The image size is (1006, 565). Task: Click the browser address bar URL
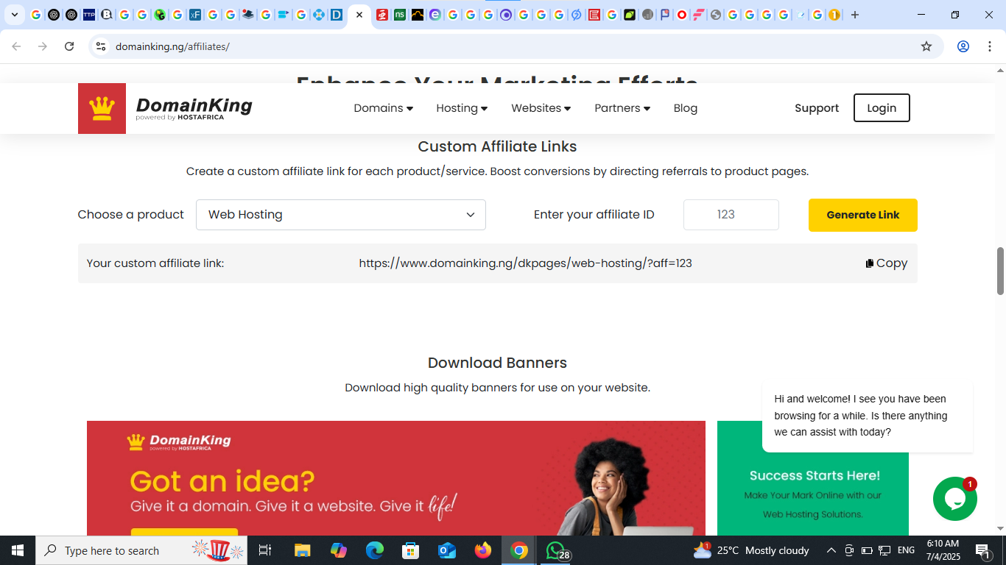(172, 46)
